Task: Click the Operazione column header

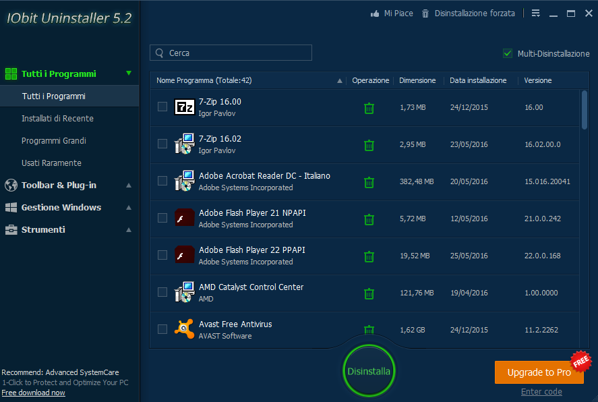Action: click(371, 80)
